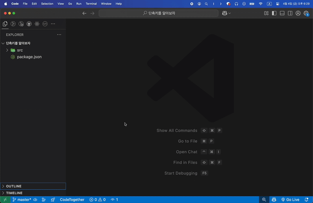Open the View menu

pyautogui.click(x=61, y=4)
